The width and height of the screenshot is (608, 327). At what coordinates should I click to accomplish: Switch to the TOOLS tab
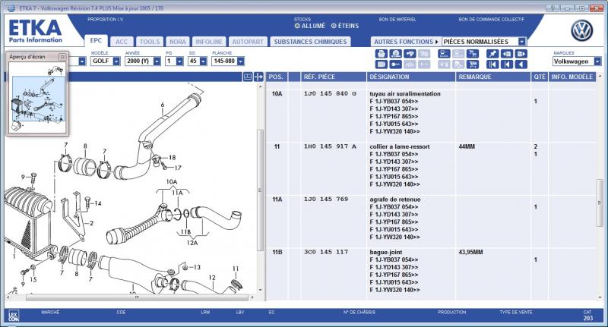tap(150, 42)
